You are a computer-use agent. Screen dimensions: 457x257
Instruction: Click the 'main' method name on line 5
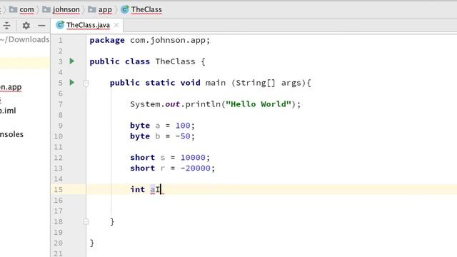(216, 83)
